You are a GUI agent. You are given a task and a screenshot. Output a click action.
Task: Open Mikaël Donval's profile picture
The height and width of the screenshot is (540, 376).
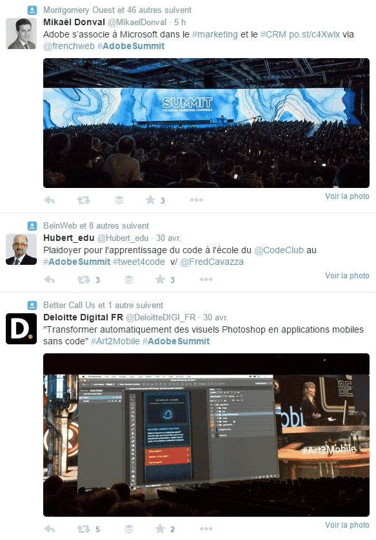21,34
